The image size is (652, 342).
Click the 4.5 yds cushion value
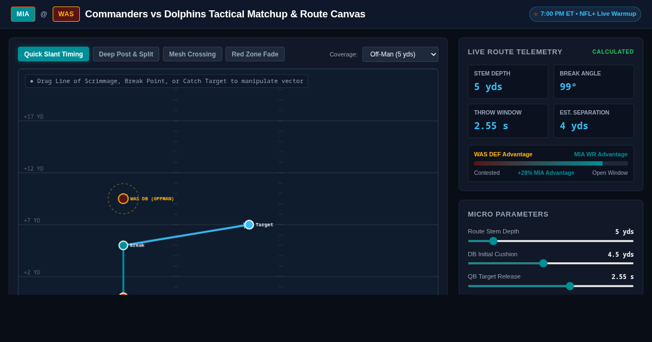[620, 255]
